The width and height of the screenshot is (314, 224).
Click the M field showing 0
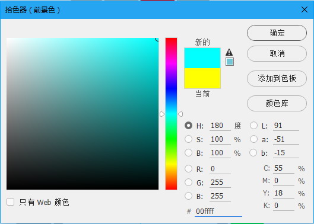tap(284, 181)
